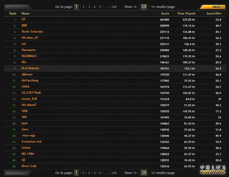Go to page 2 in bottom pagination

click(83, 173)
